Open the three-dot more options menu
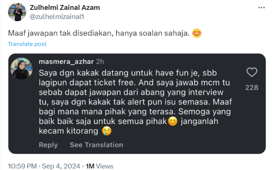Image resolution: width=273 pixels, height=170 pixels. (x=262, y=8)
